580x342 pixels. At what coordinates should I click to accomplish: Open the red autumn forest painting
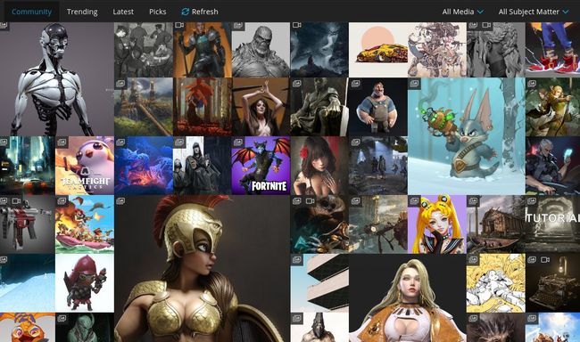(203, 107)
